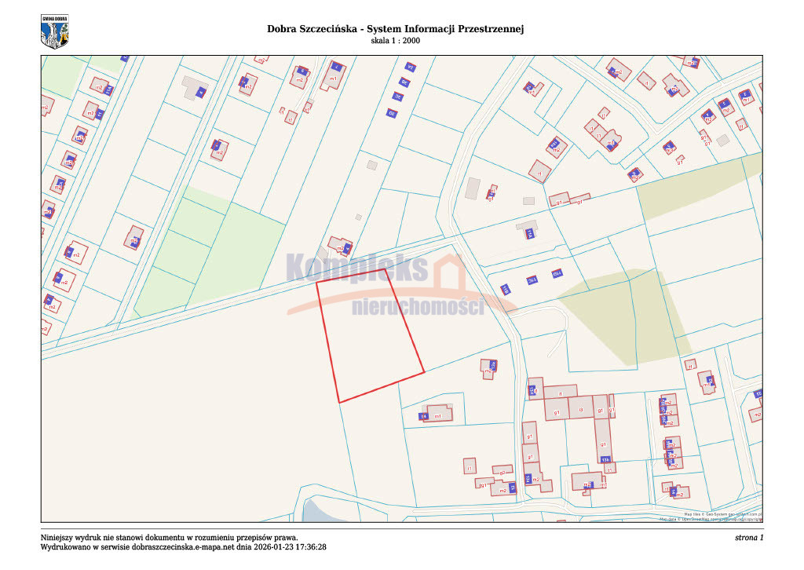This screenshot has height=570, width=804.
Task: Click the Gmina Dobra coat of arms logo
Action: coord(54,31)
